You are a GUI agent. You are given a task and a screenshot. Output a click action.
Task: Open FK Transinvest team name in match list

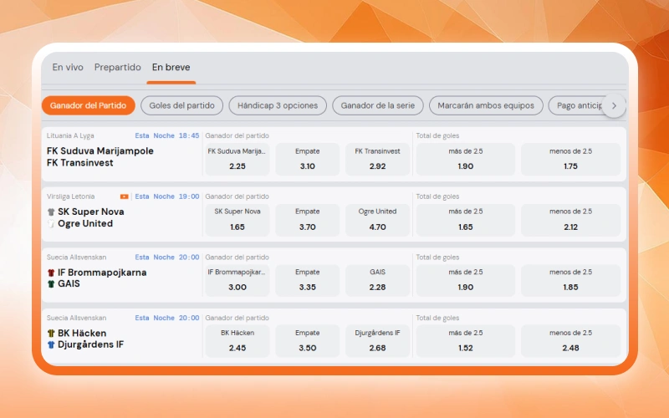tap(79, 163)
